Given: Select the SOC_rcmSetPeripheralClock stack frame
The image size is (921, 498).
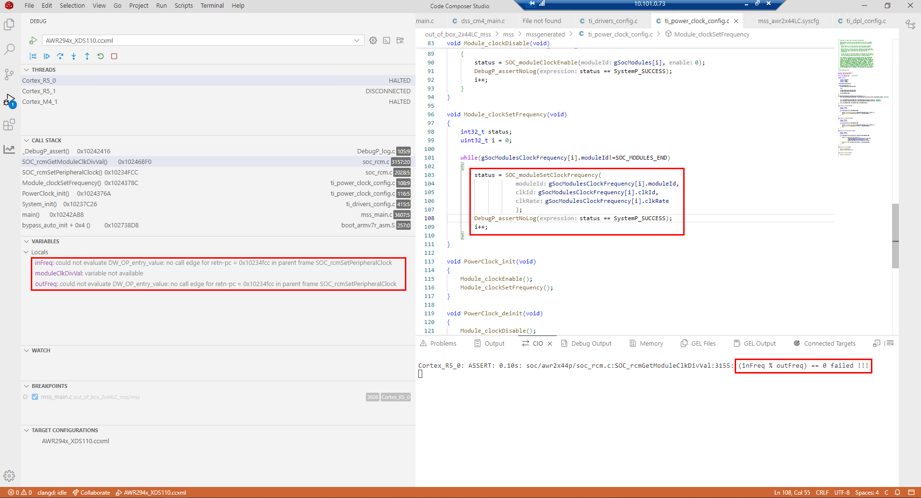Looking at the screenshot, I should tap(218, 173).
